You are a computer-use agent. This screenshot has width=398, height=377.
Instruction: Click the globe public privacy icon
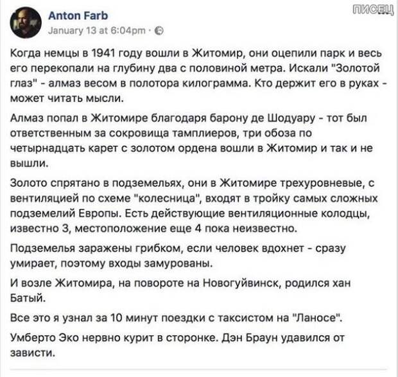point(159,31)
